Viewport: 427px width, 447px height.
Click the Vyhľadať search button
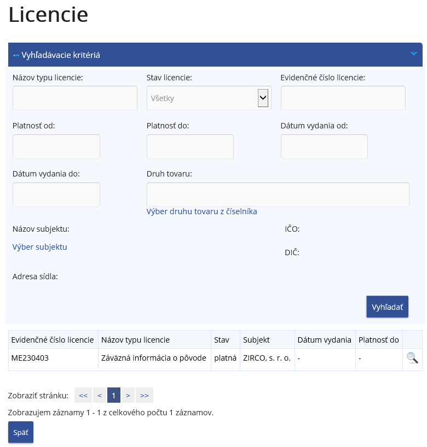coord(387,307)
